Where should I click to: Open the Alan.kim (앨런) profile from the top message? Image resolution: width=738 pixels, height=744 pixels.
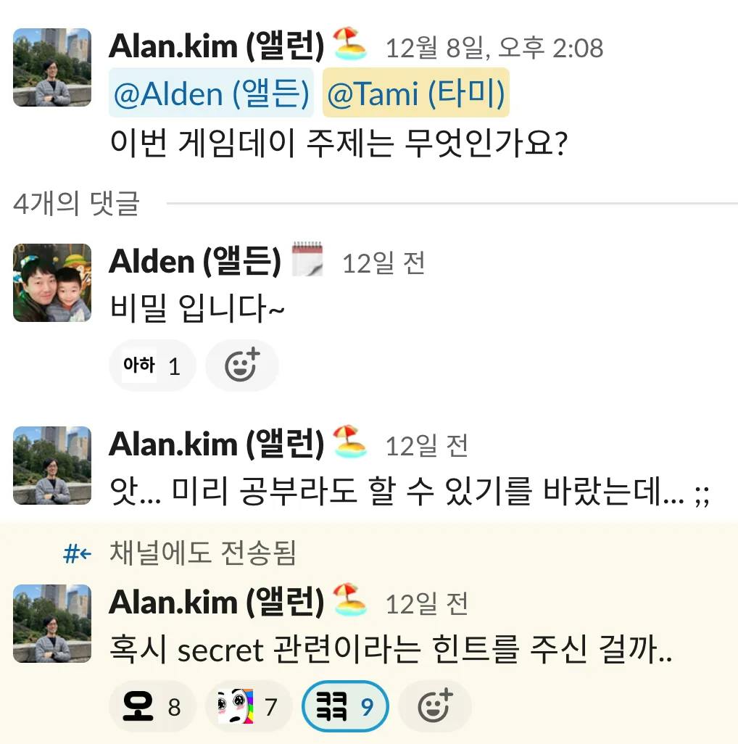click(216, 46)
